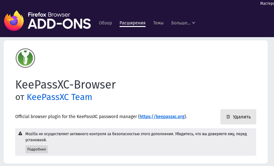Image resolution: width=274 pixels, height=166 pixels.
Task: Click the warning triangle icon
Action: click(x=20, y=134)
